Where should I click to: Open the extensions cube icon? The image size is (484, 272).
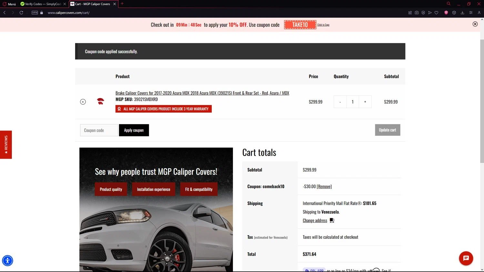click(x=454, y=13)
